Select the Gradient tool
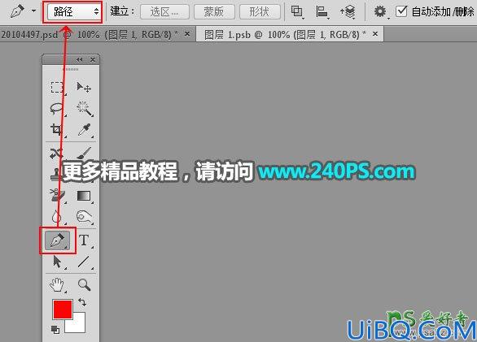Screen dimensions: 477x342 click(x=84, y=196)
